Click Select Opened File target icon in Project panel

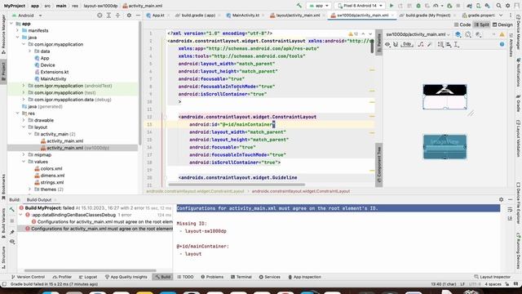coord(100,16)
